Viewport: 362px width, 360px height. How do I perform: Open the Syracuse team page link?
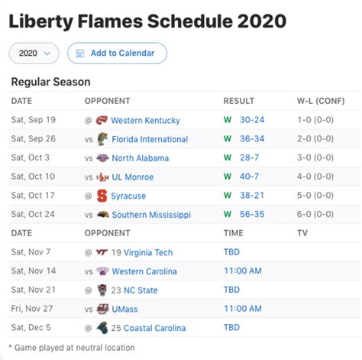coord(128,196)
